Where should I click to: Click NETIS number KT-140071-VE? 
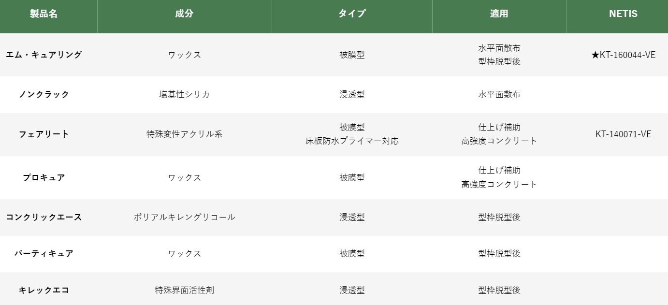(x=623, y=134)
